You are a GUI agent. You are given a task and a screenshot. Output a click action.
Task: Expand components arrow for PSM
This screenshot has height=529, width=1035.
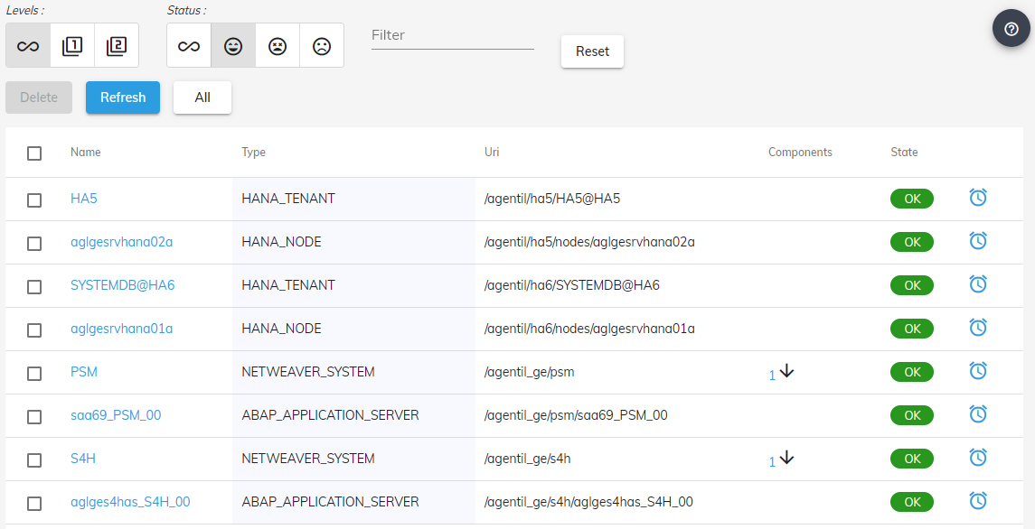pos(786,371)
